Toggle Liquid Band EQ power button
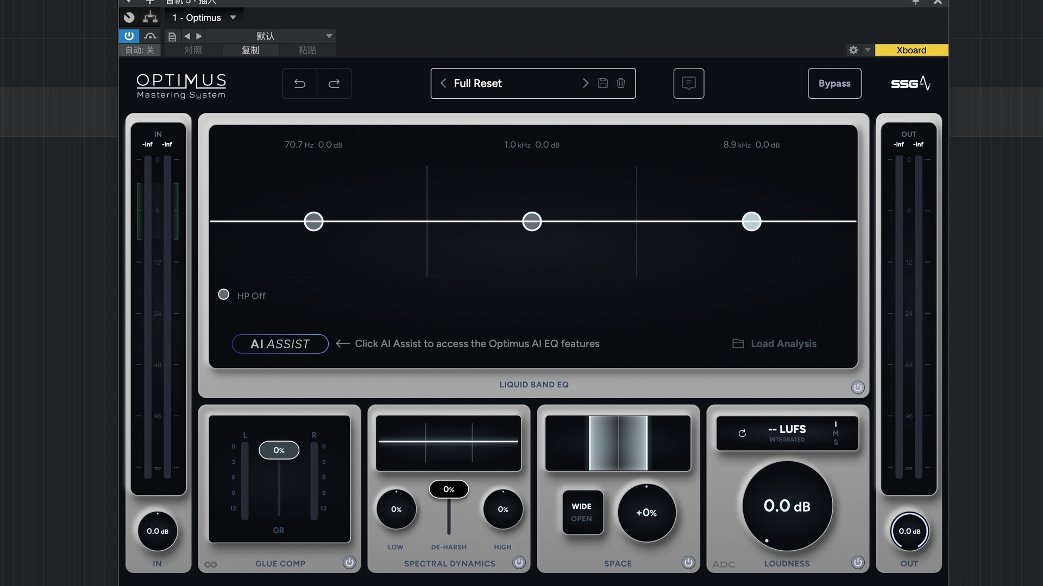Screen dimensions: 1043x586 (x=858, y=387)
